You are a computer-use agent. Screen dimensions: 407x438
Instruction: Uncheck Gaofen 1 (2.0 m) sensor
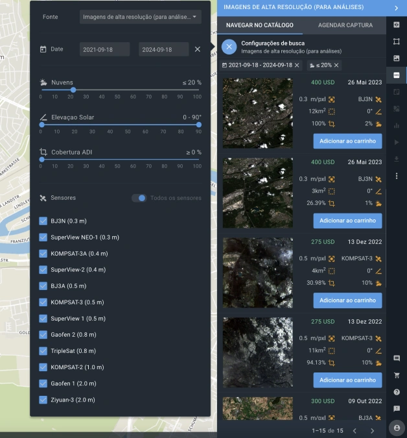(43, 383)
